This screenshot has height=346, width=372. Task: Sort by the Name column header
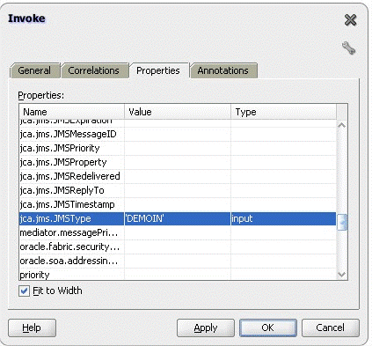coord(72,112)
